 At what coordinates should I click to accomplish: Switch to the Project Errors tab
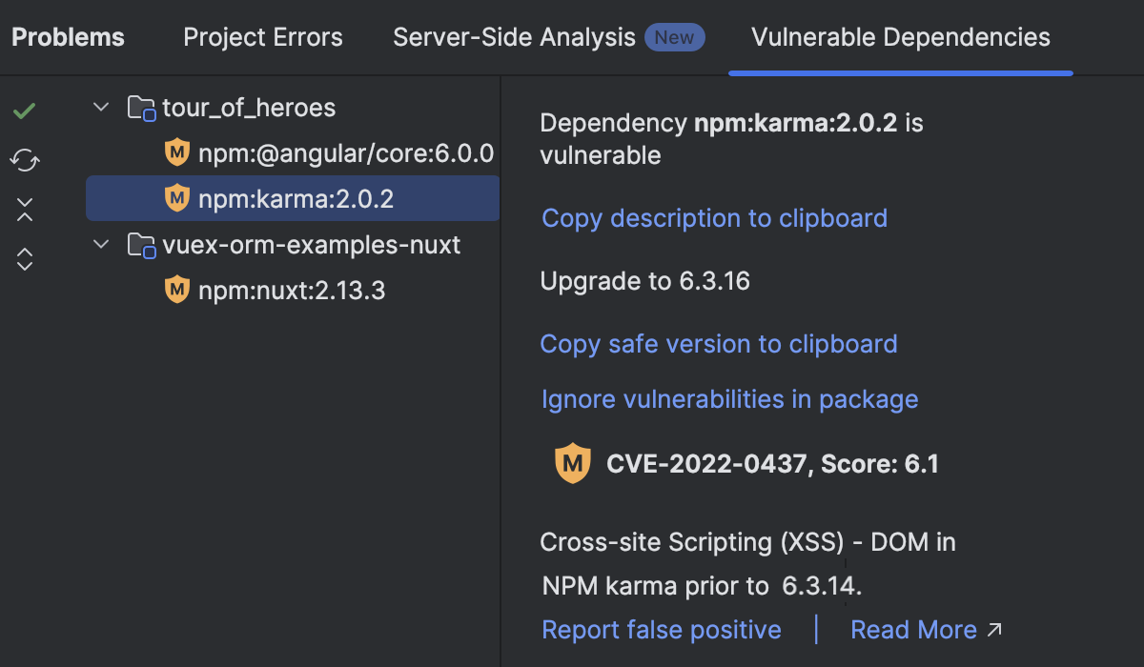pyautogui.click(x=262, y=37)
